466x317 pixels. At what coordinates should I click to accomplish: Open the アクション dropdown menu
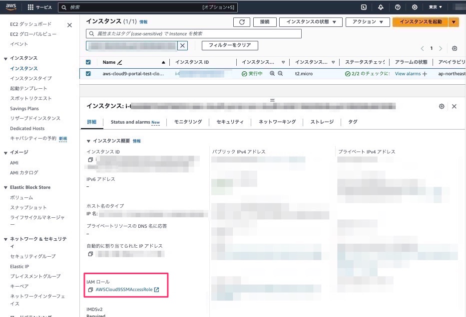[x=368, y=22]
